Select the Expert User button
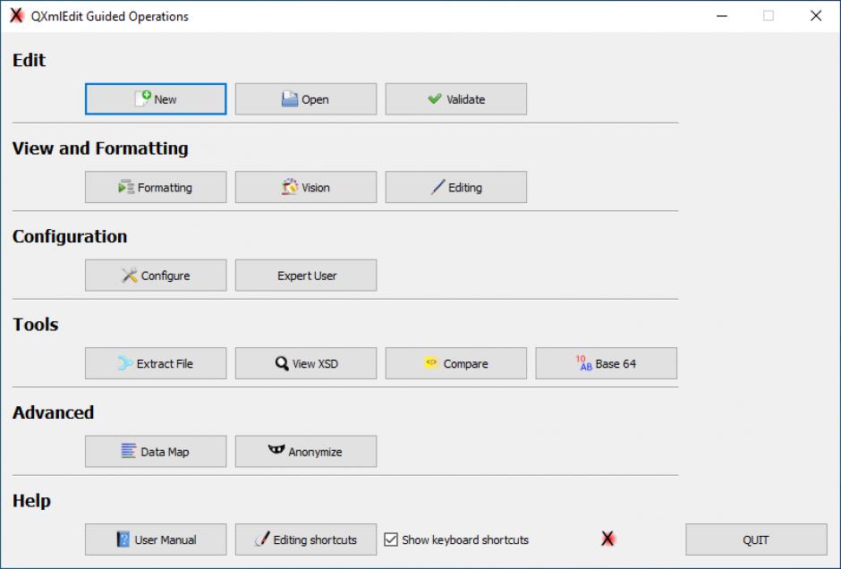Image resolution: width=841 pixels, height=569 pixels. tap(306, 276)
